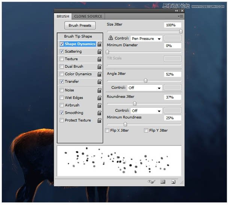Click the Angle Jitter slider handle
The width and height of the screenshot is (228, 205).
(x=145, y=80)
